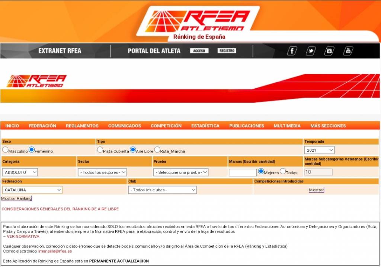Expand the 'Seleccione una prueba' dropdown
Viewport: 381px width, 267px height.
point(181,172)
